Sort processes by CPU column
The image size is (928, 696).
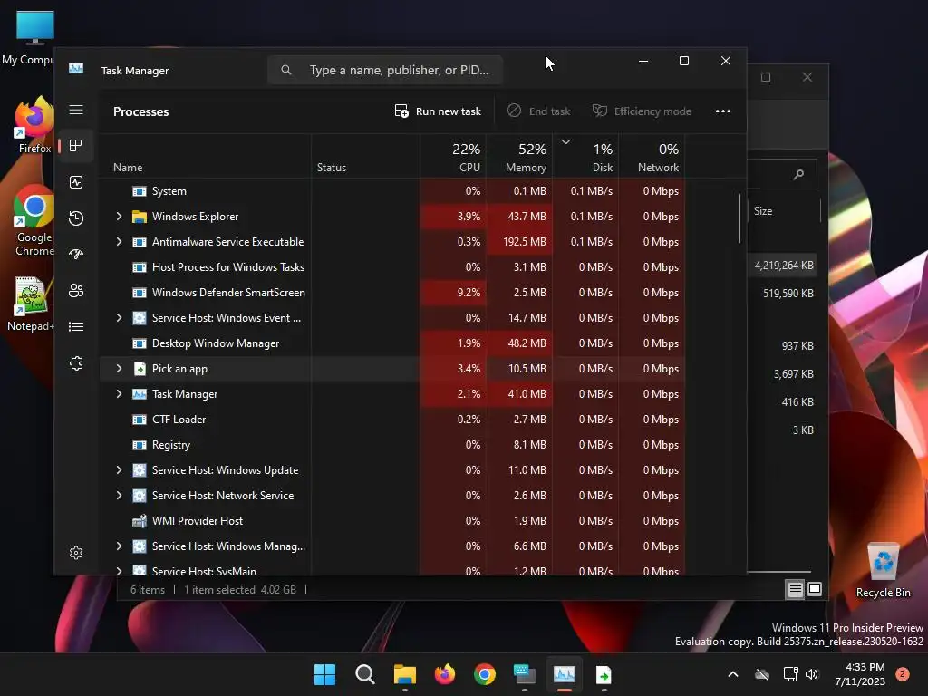[x=453, y=157]
